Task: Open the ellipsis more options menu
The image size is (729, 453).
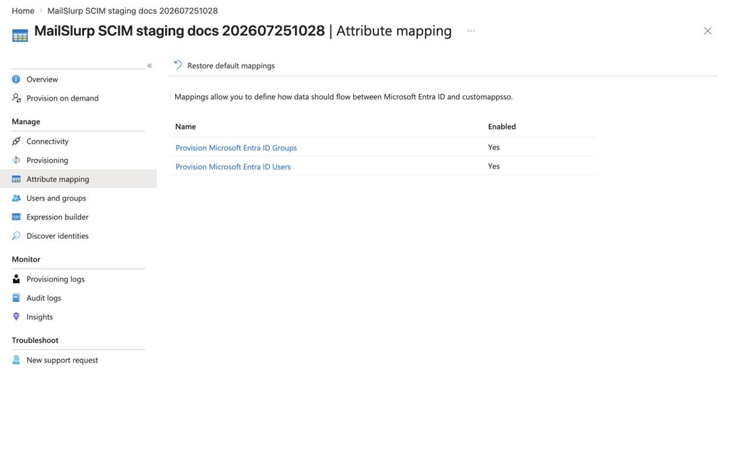Action: tap(471, 31)
